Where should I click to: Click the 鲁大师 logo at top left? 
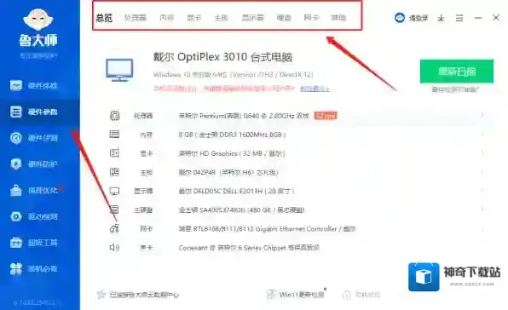(x=38, y=28)
